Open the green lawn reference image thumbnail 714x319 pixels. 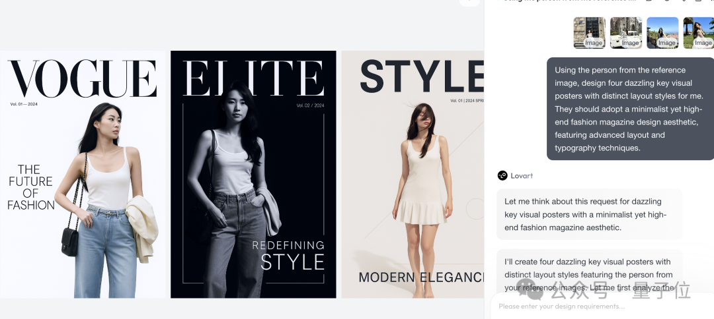pos(699,33)
